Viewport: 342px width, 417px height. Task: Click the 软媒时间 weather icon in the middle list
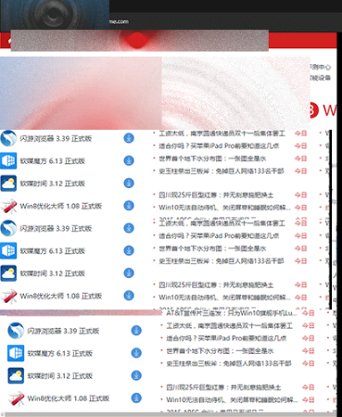[8, 273]
